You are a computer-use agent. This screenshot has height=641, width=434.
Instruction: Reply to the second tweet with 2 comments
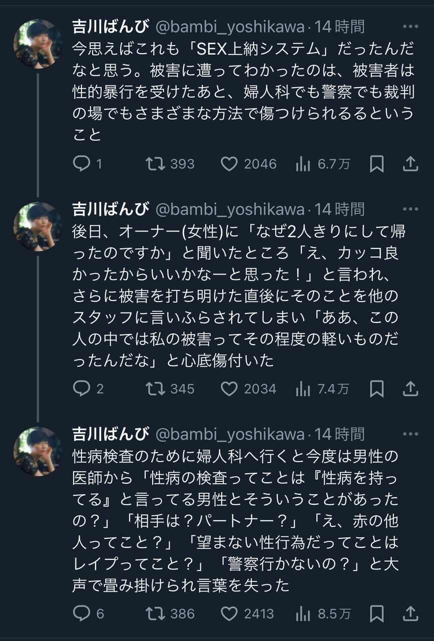[81, 389]
